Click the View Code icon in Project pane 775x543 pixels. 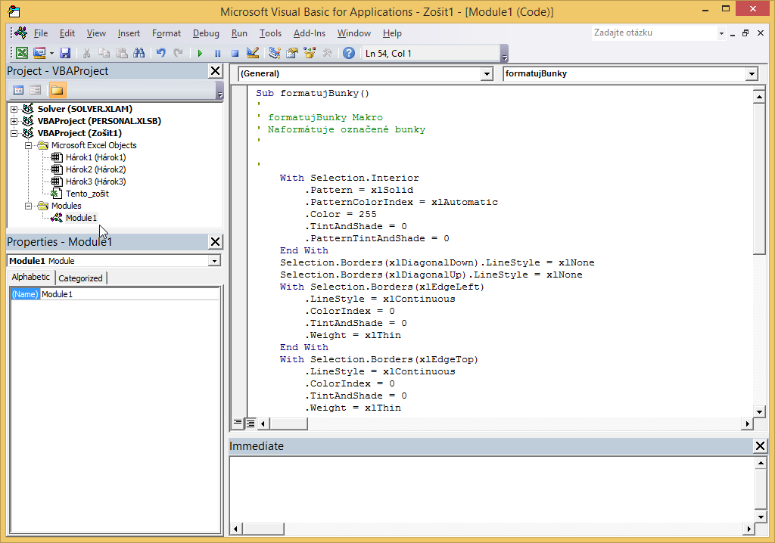tap(18, 90)
